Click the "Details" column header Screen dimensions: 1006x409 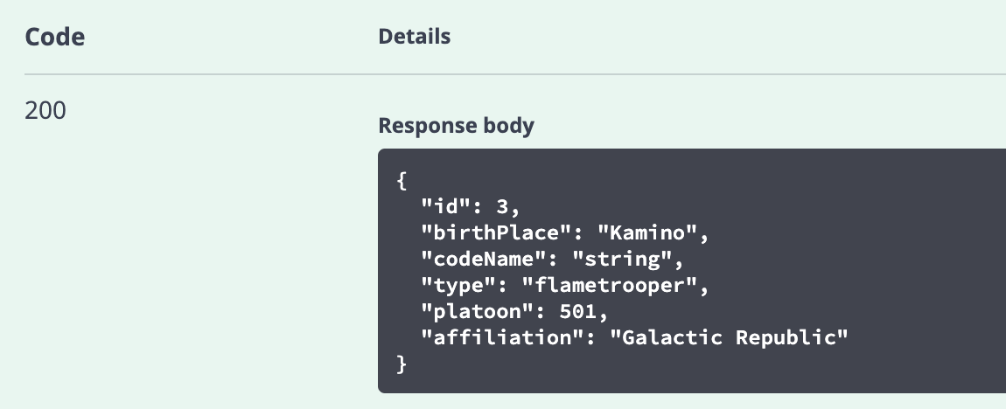415,37
